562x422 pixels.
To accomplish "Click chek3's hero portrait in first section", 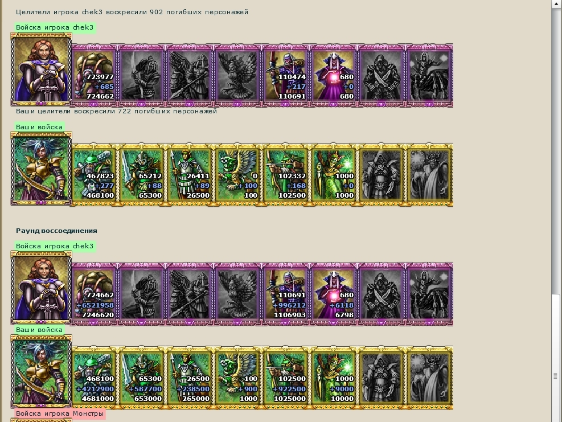I will click(41, 69).
